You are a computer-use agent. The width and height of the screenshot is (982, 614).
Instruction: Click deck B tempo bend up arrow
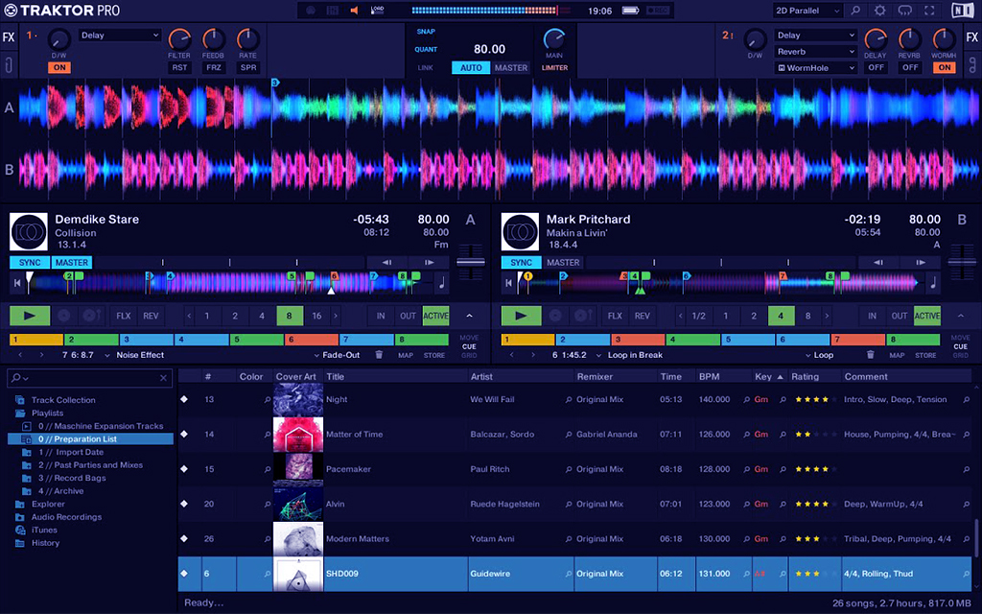(x=920, y=263)
